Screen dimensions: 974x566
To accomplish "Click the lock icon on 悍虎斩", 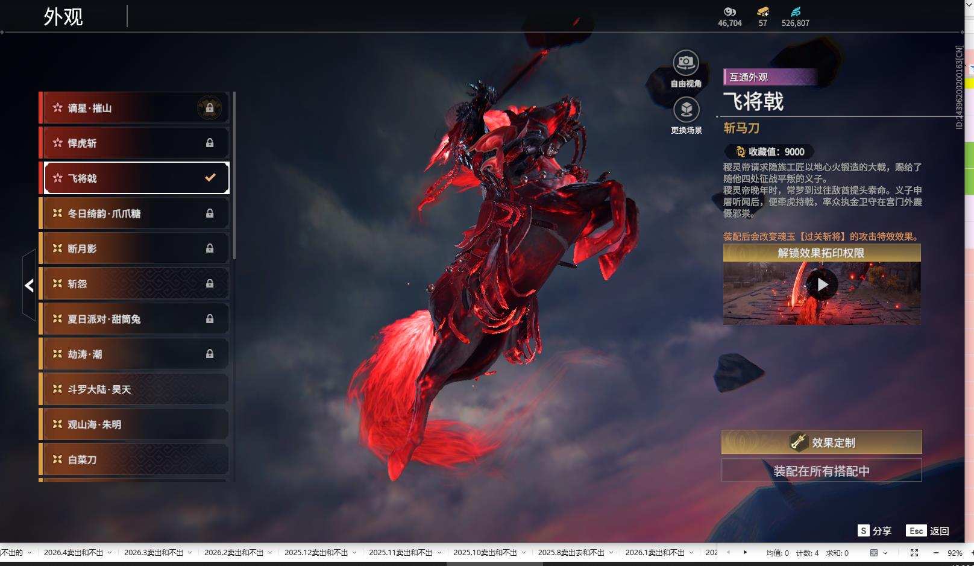I will (210, 143).
